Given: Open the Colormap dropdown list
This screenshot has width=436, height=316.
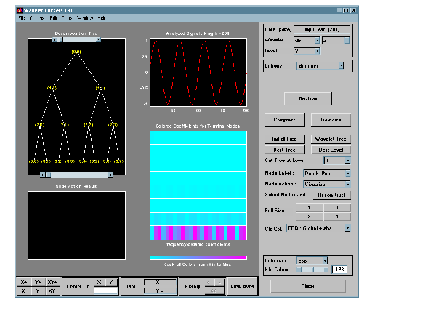Looking at the screenshot, I should click(314, 260).
